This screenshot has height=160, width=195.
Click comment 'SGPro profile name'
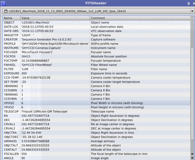click(105, 44)
